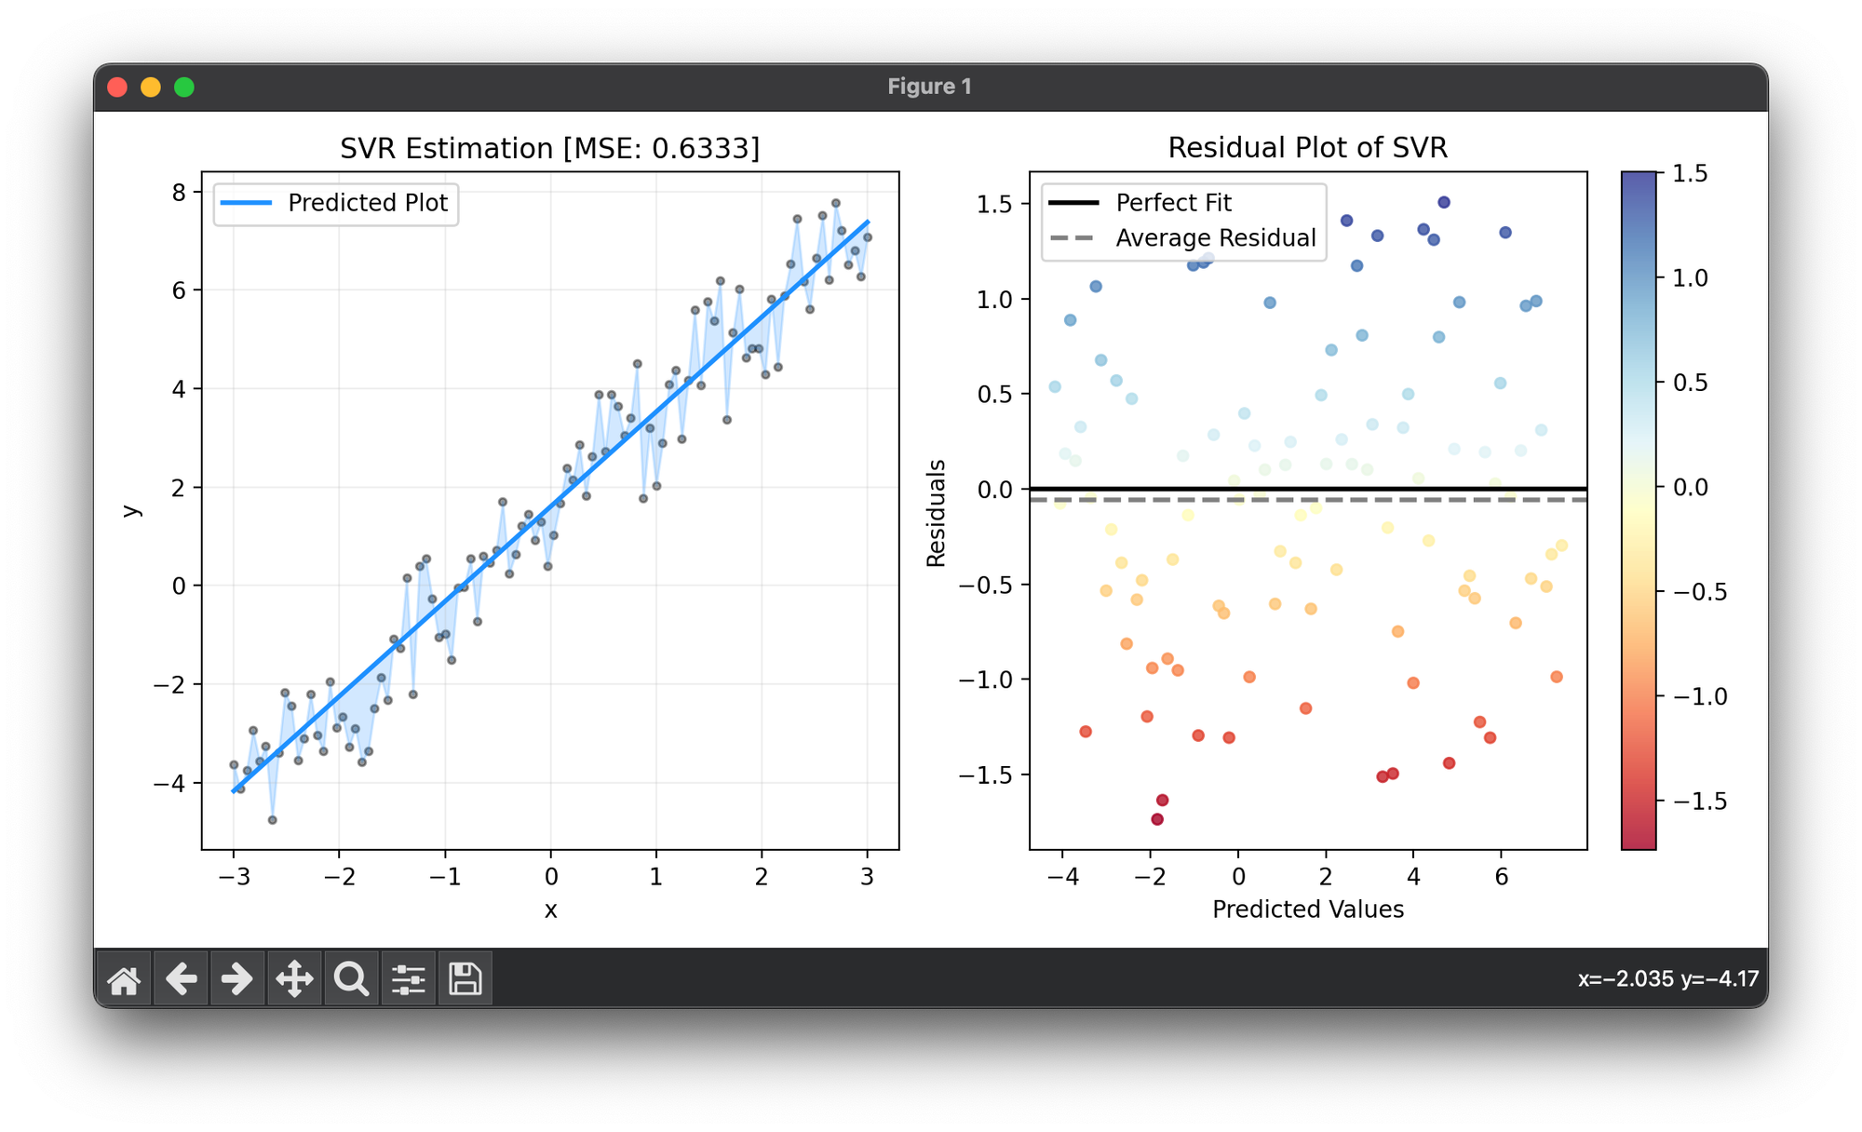The width and height of the screenshot is (1862, 1132).
Task: Click the 1.5 tick label on colorbar
Action: click(1690, 173)
